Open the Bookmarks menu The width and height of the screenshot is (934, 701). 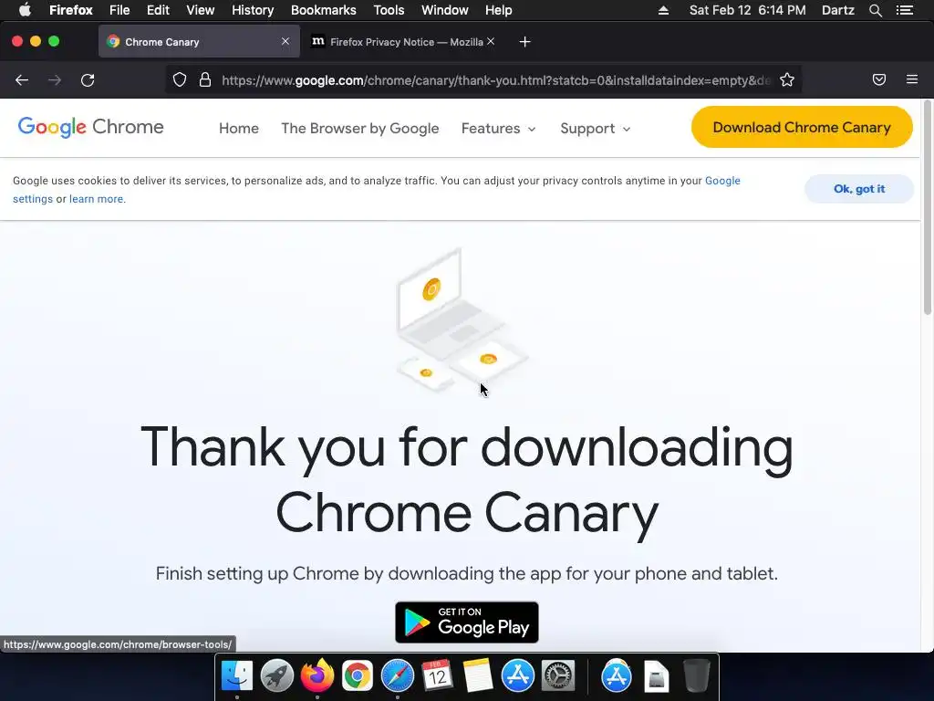(324, 10)
